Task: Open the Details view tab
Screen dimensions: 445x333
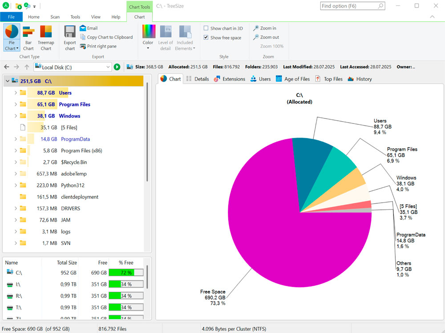Action: click(198, 79)
